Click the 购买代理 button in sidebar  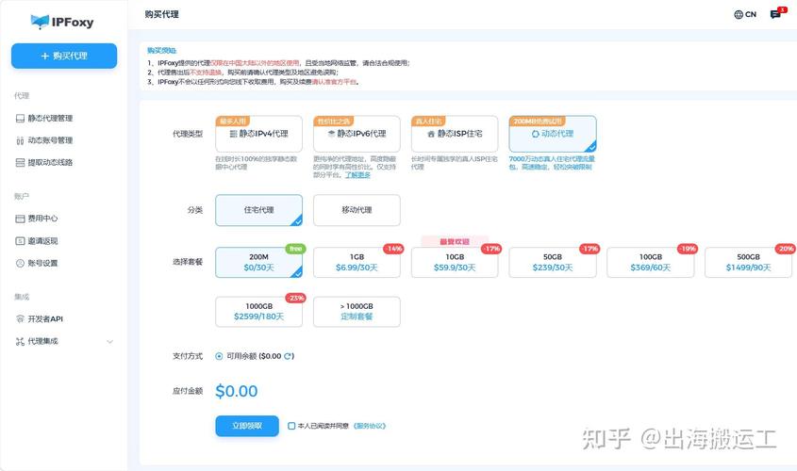(64, 56)
